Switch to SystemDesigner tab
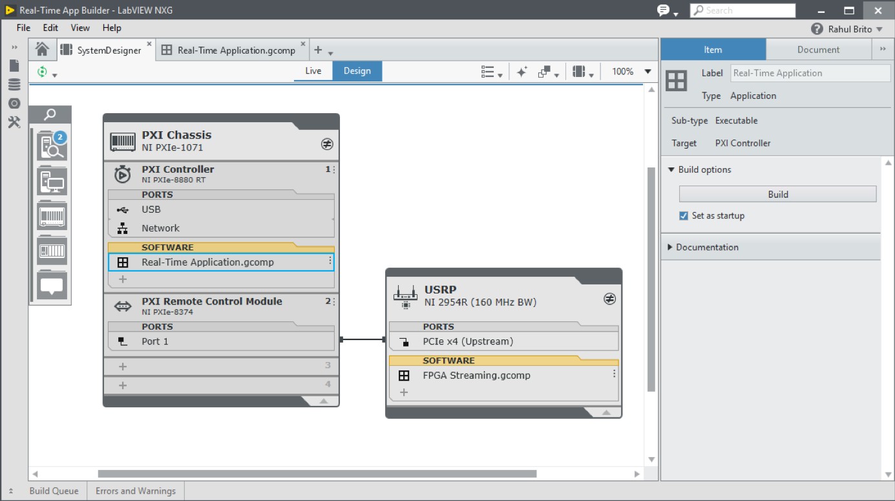 (107, 50)
